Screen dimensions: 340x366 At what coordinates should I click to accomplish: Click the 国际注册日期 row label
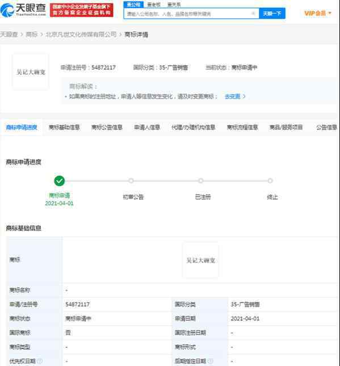190,333
